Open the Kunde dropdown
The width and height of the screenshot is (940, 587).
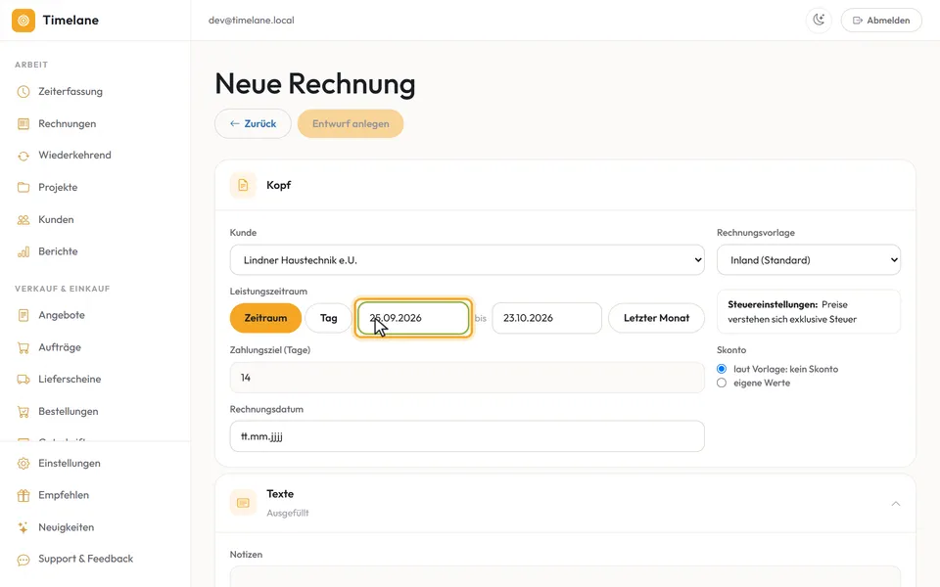pyautogui.click(x=467, y=260)
